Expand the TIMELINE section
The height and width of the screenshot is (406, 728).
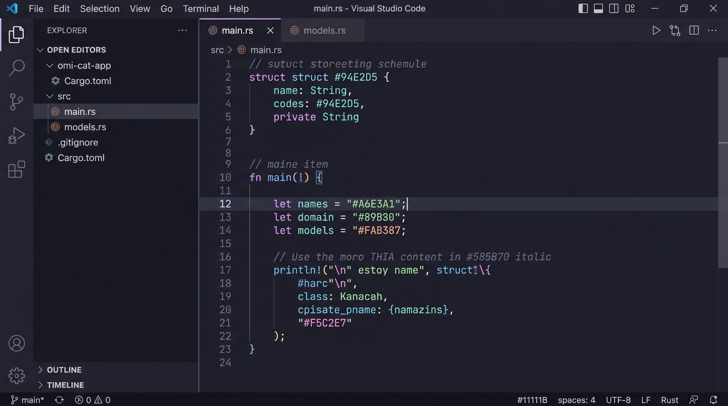[40, 385]
